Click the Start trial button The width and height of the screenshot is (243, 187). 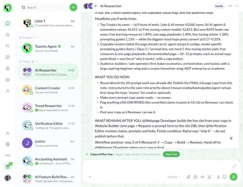[x=171, y=154]
